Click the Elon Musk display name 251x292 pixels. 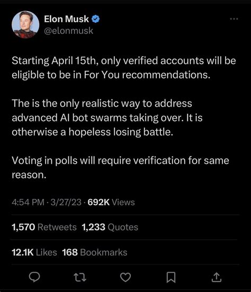(66, 19)
